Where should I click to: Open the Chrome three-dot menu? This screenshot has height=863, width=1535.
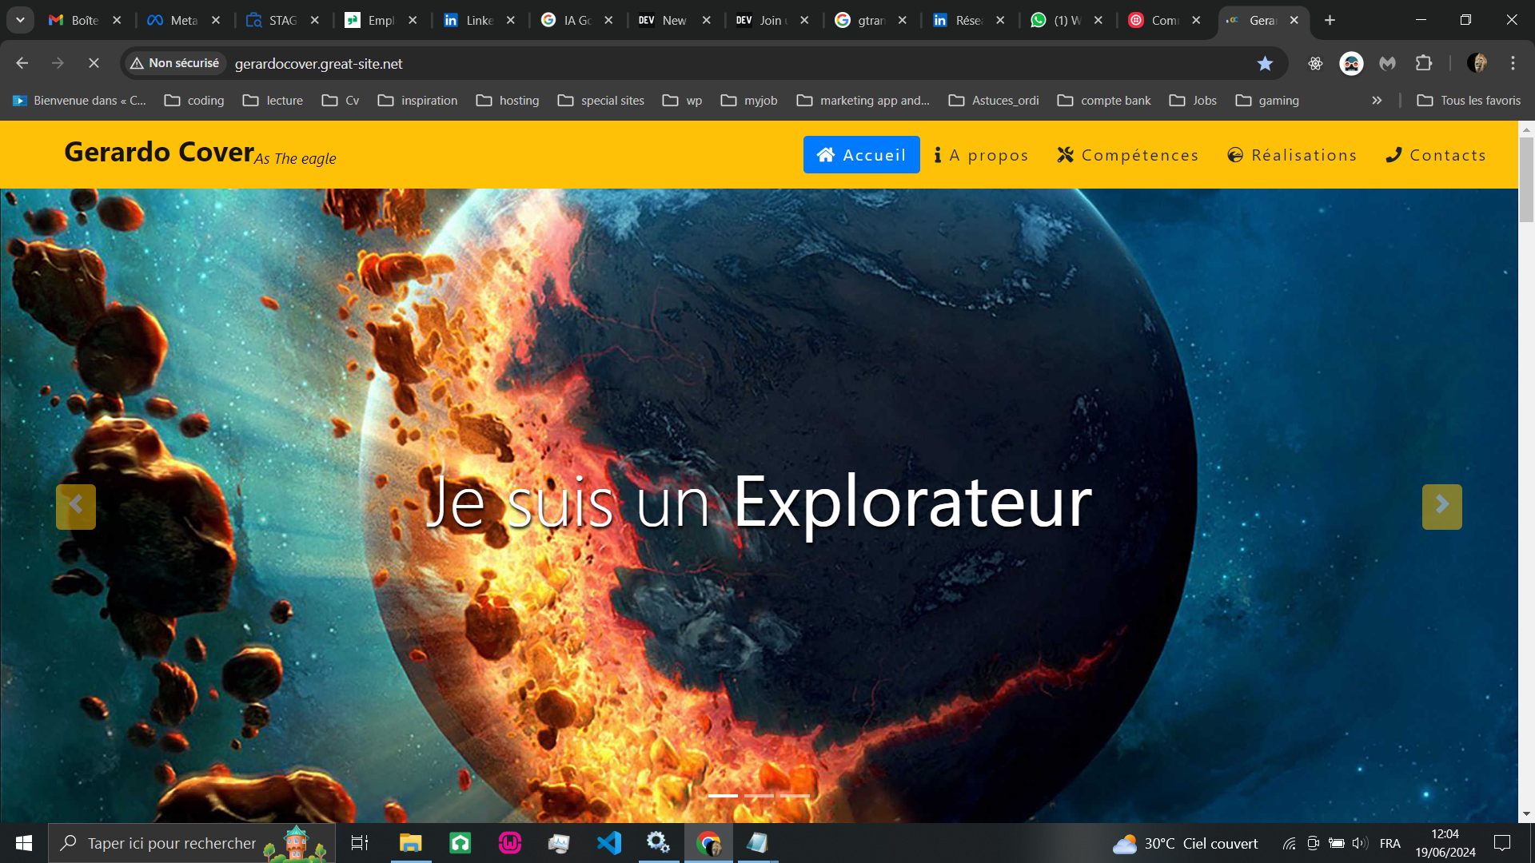point(1513,63)
